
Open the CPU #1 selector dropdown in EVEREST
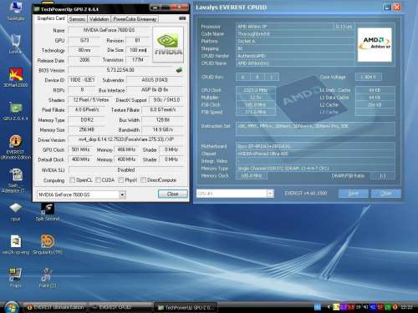click(x=270, y=194)
